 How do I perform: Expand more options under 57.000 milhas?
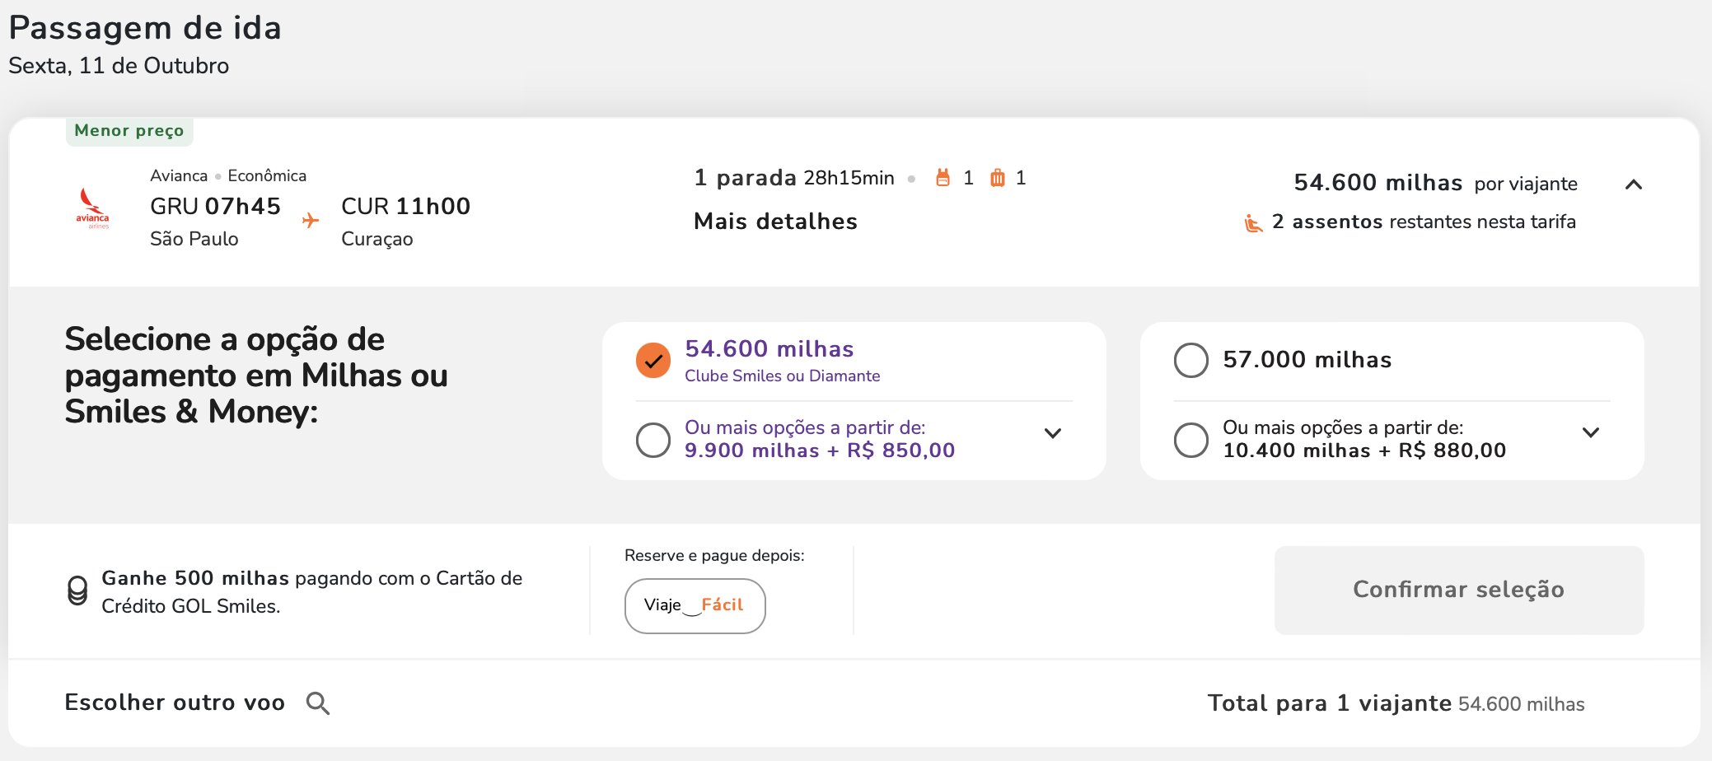(x=1591, y=432)
